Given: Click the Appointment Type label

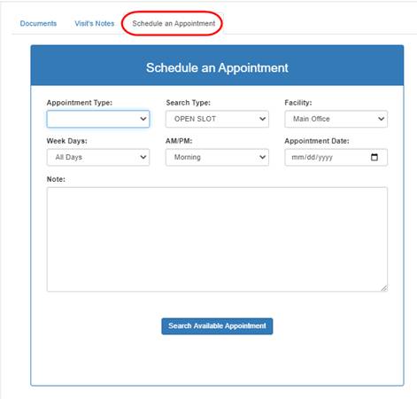Looking at the screenshot, I should click(x=80, y=103).
